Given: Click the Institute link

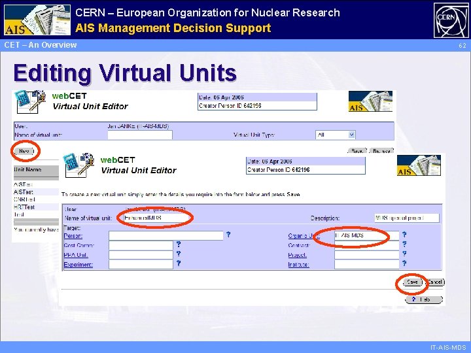Looking at the screenshot, I should point(298,265).
